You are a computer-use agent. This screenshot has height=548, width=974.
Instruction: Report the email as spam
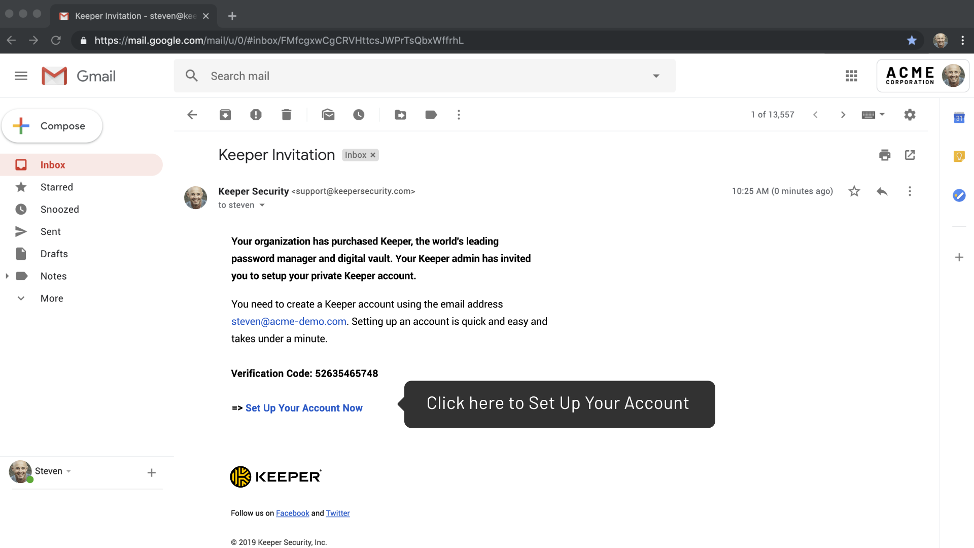click(256, 115)
